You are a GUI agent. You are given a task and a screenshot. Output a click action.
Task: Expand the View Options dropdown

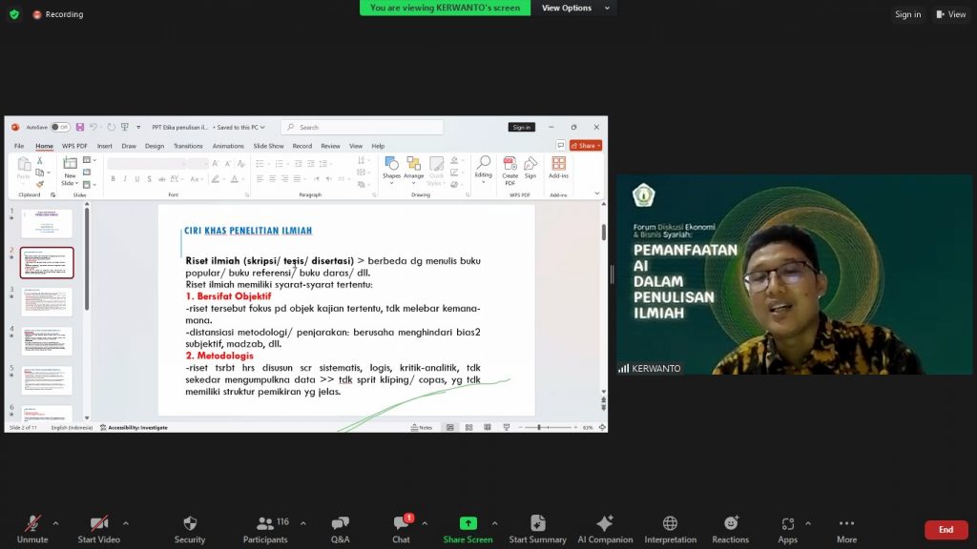coord(567,8)
